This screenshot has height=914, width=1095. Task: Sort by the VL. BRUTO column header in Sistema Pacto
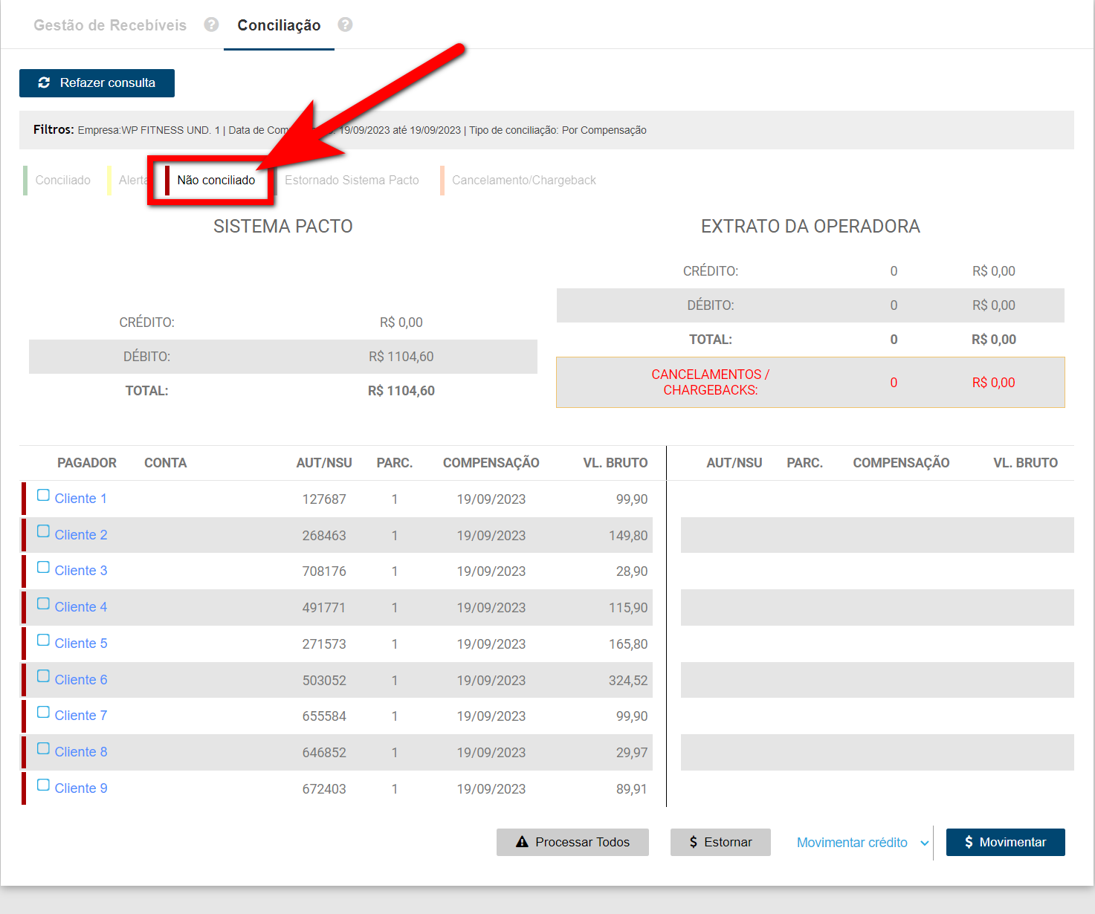[x=615, y=463]
